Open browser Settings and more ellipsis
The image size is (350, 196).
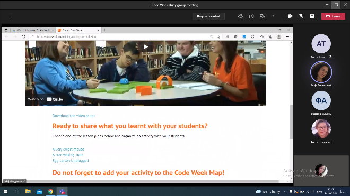point(287,36)
